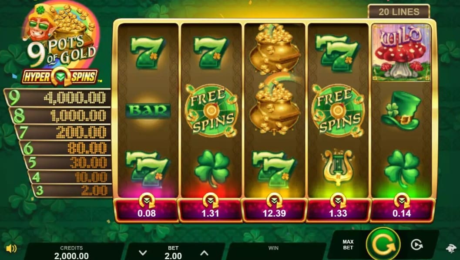The height and width of the screenshot is (260, 460).
Task: Hit the 12.39 hyperspin on middle reel
Action: coord(274,210)
